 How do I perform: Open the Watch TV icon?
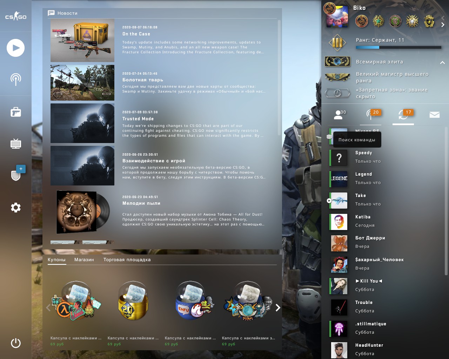pos(16,143)
